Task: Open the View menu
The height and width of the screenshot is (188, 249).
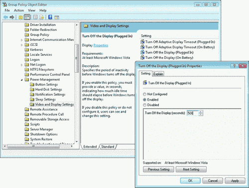Action: tap(31, 10)
